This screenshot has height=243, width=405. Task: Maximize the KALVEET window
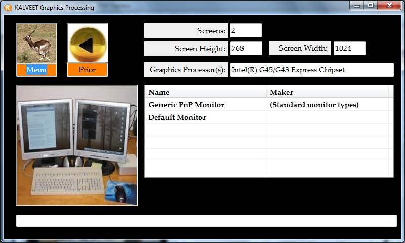point(371,6)
